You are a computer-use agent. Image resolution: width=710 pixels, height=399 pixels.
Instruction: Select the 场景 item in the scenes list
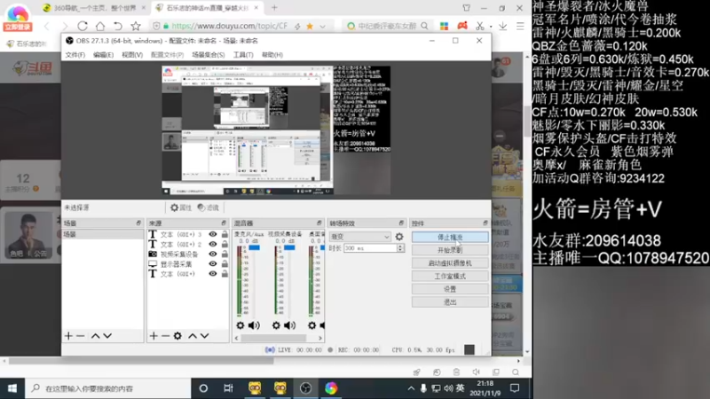103,234
